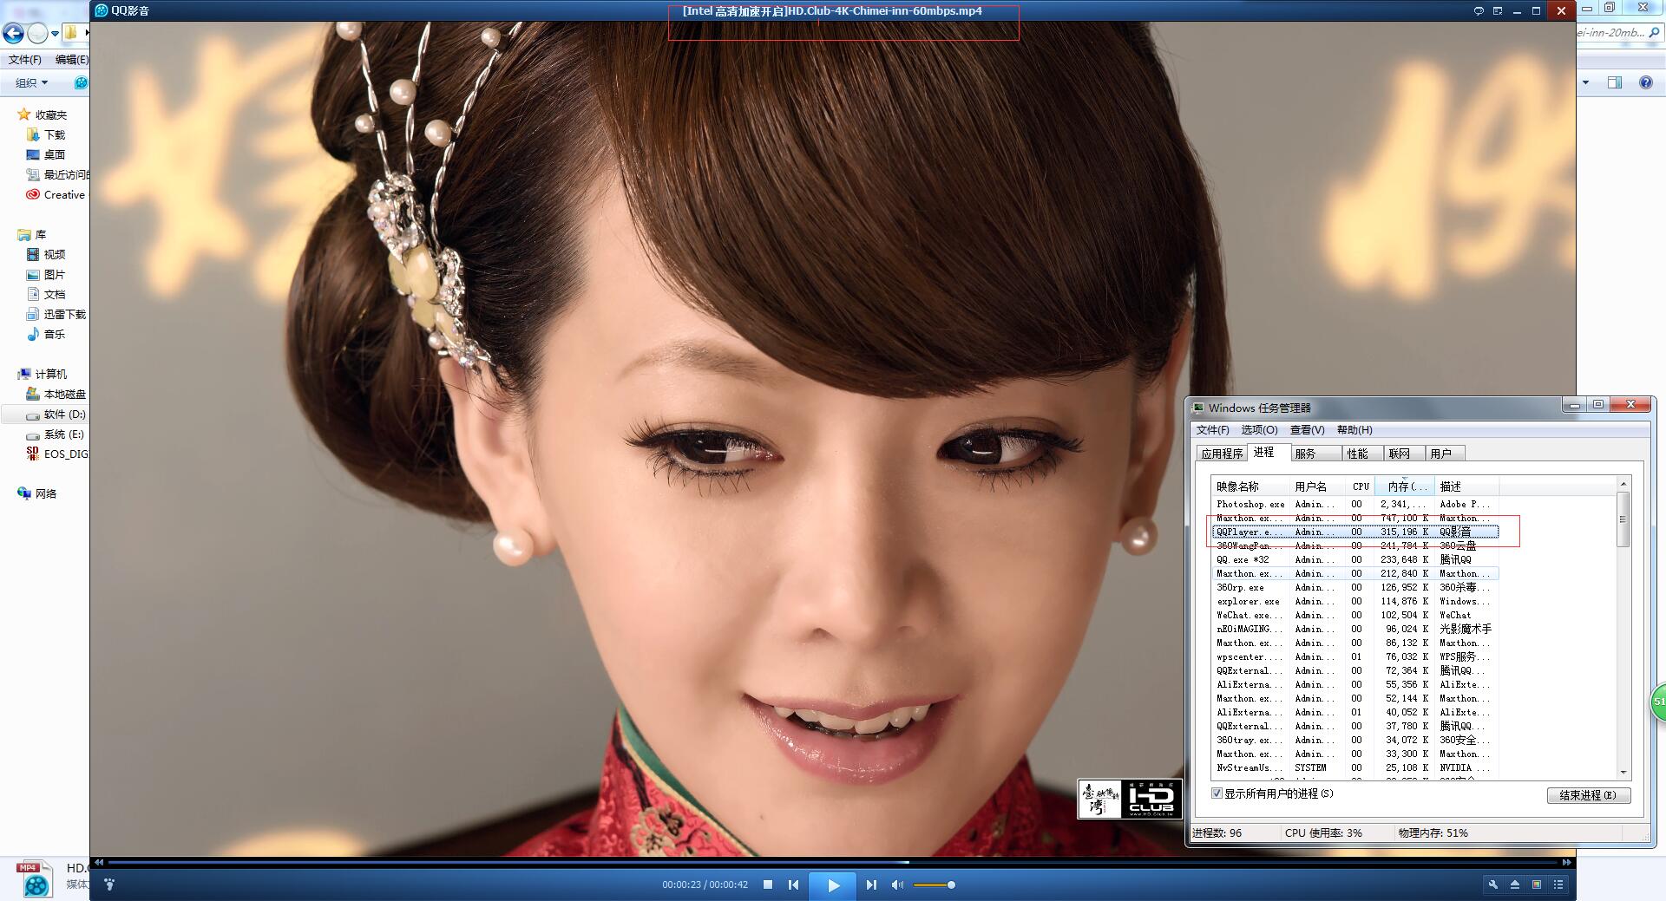This screenshot has height=901, width=1666.
Task: Adjust the player volume slider
Action: pos(935,885)
